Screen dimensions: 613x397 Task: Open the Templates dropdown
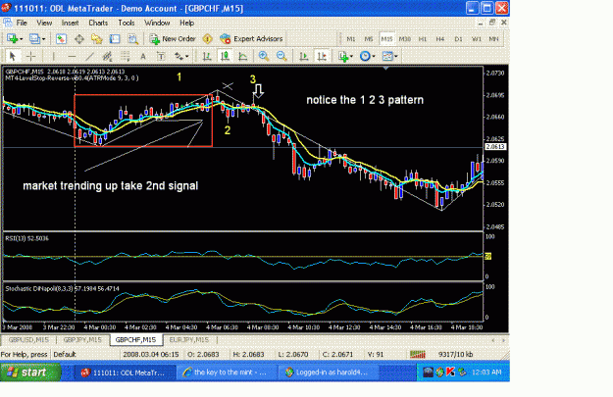tap(389, 56)
